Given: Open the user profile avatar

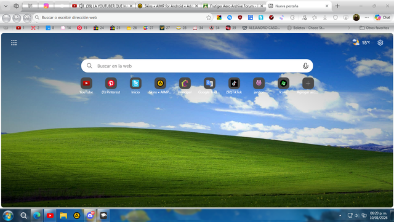Looking at the screenshot, I should [x=356, y=18].
